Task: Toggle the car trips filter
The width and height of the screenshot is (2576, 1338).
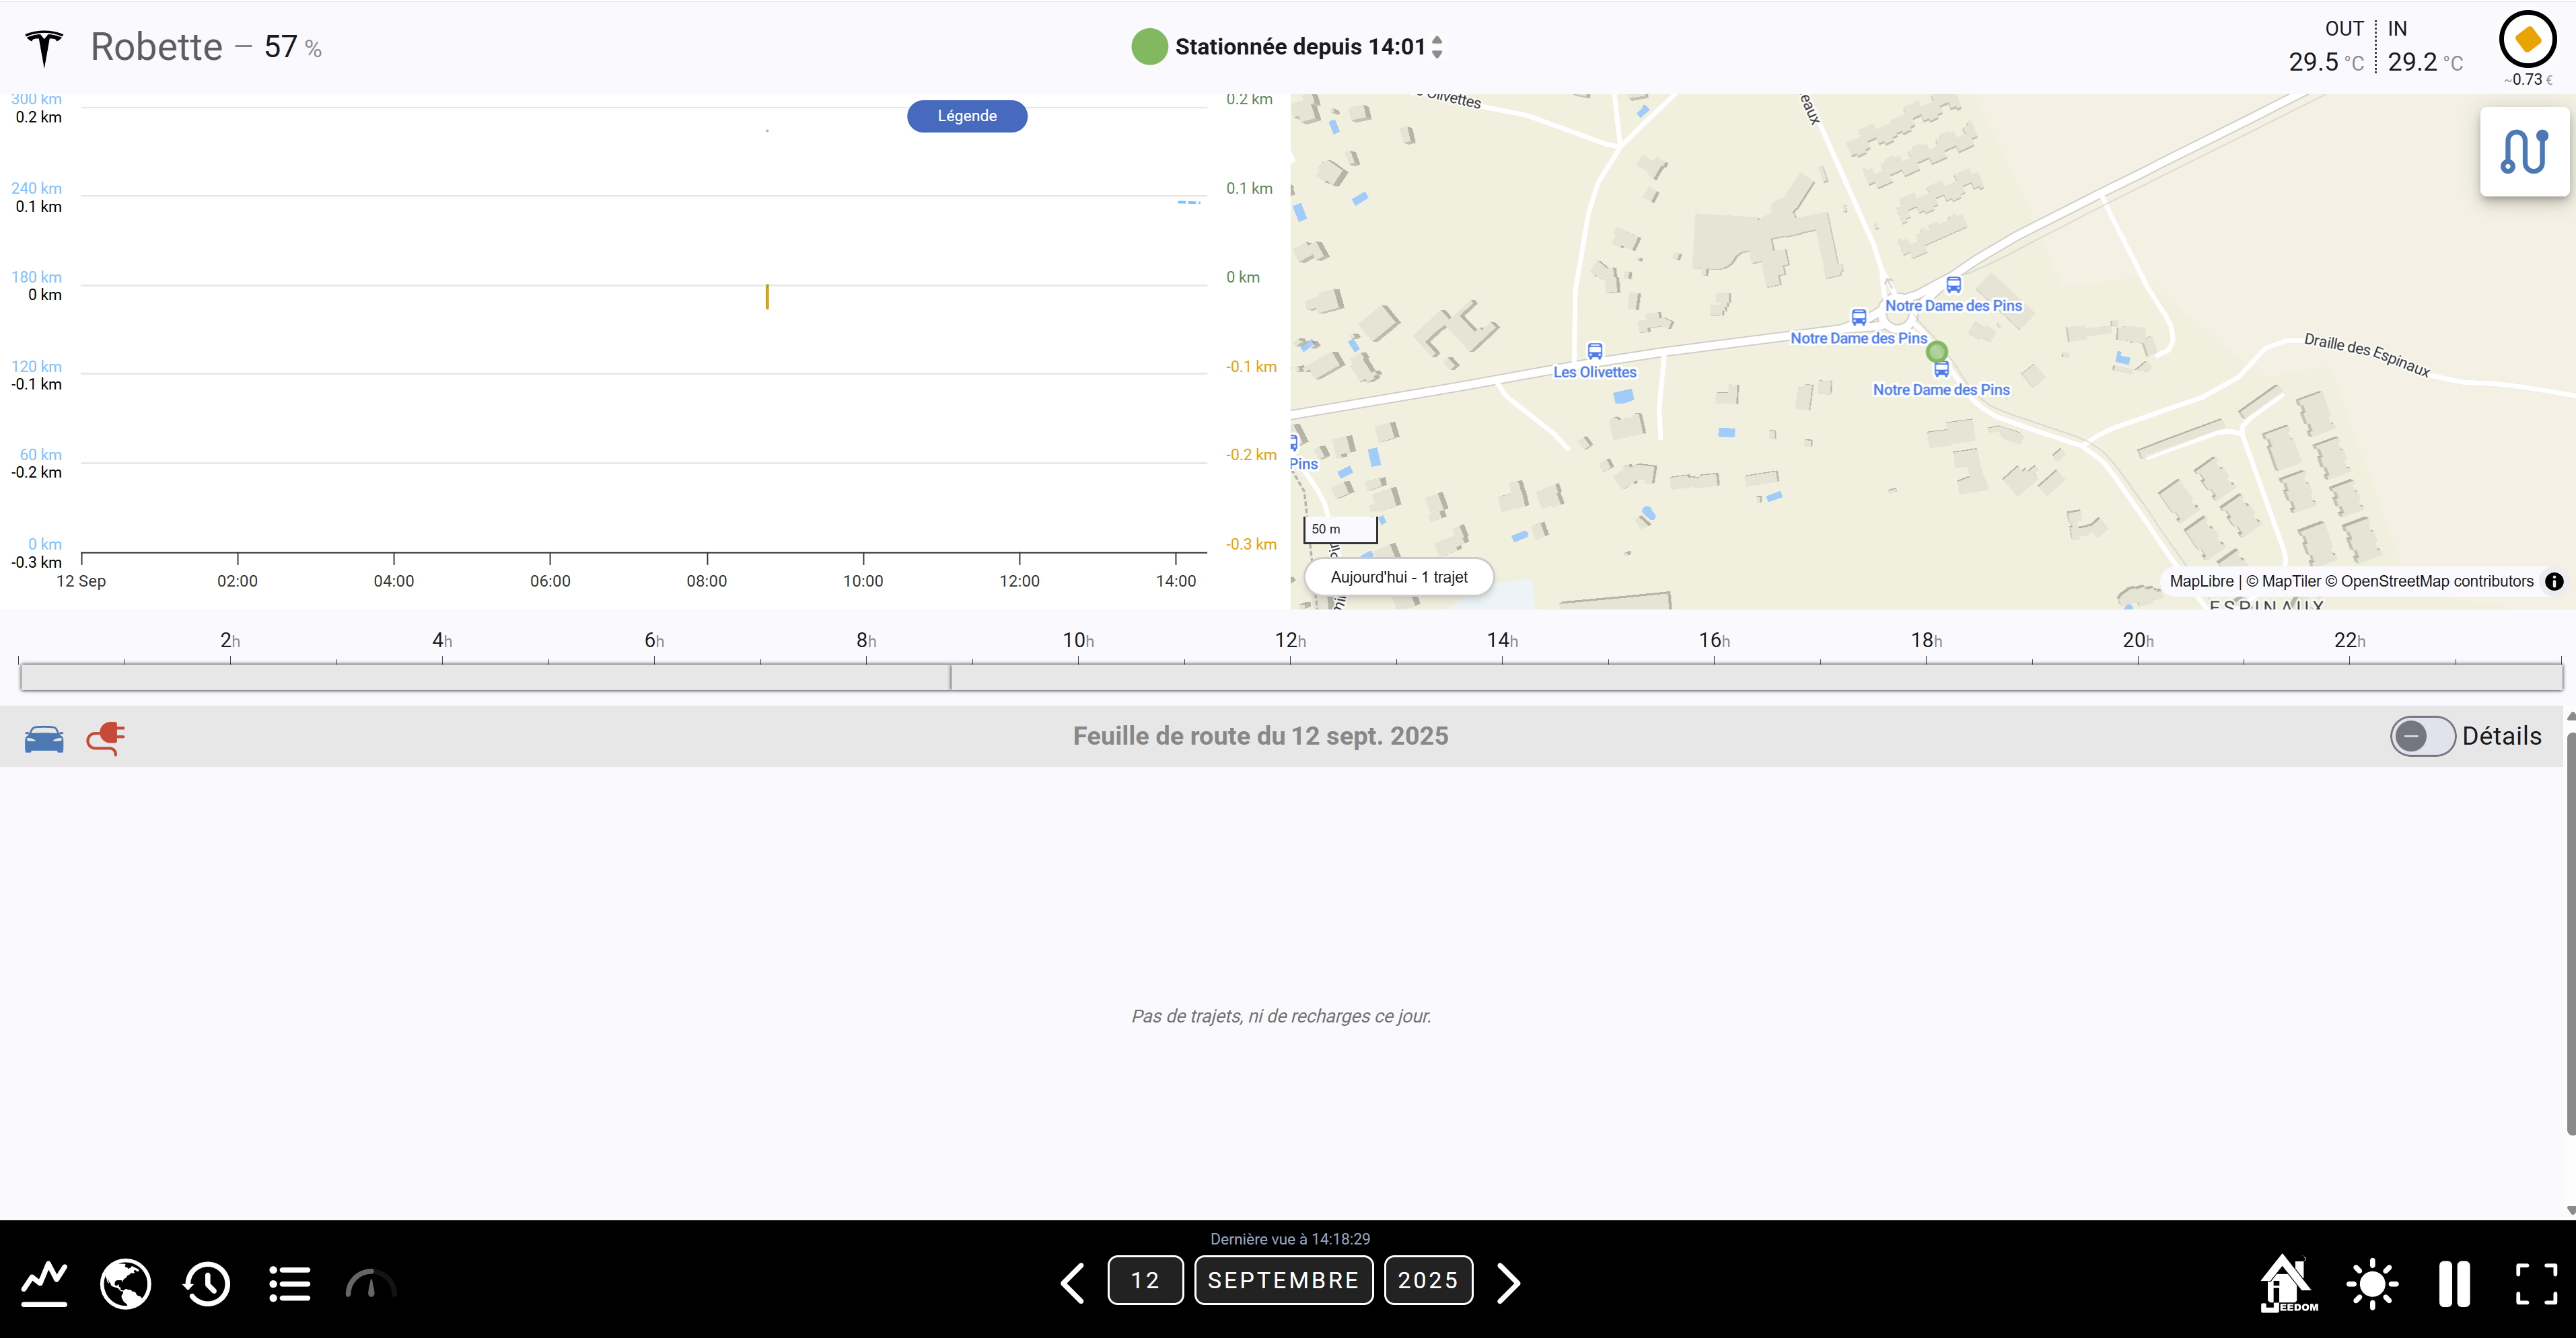Action: point(44,739)
